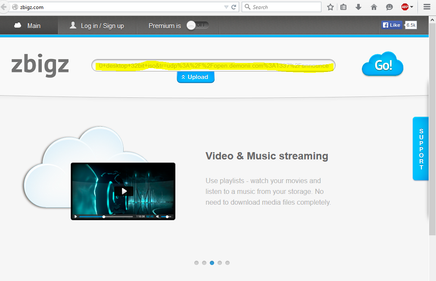Play the video thumbnail in cloud
This screenshot has height=281, width=436.
pos(124,191)
